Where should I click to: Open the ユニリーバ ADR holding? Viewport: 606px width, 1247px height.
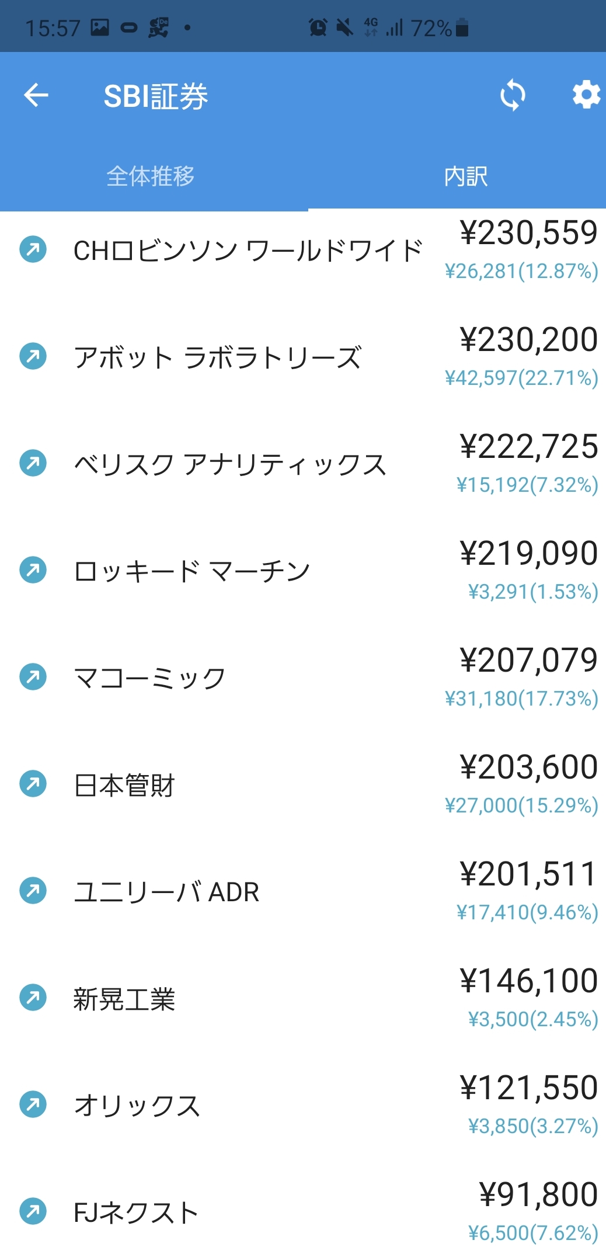(x=166, y=892)
